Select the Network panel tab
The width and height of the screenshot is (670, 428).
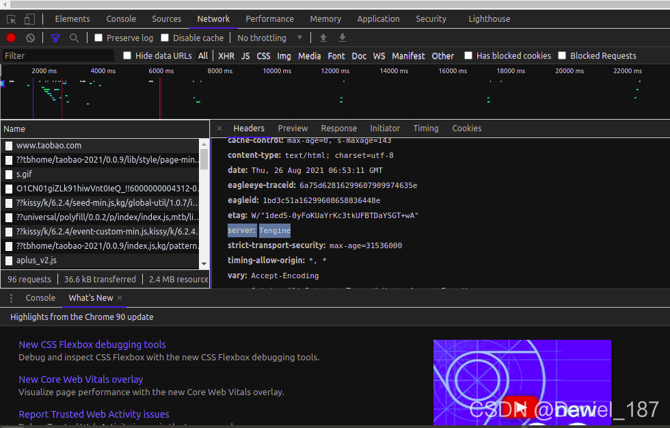[213, 18]
